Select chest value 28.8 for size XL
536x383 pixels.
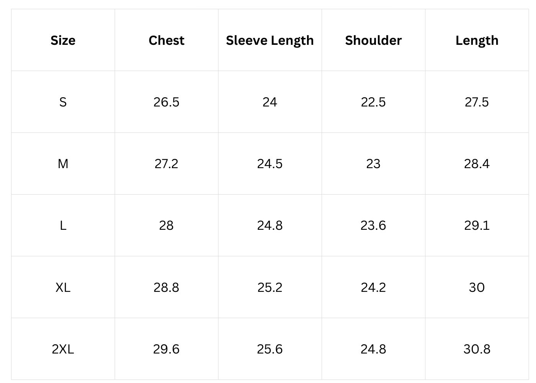tap(167, 287)
